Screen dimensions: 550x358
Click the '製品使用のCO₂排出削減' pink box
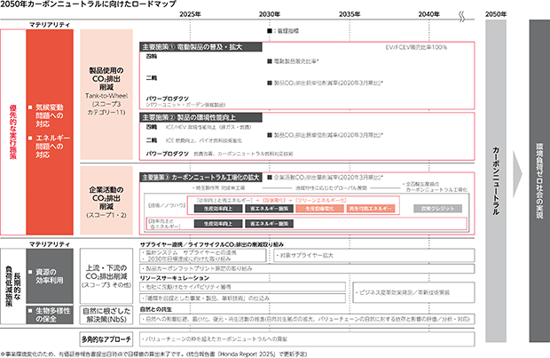point(106,94)
